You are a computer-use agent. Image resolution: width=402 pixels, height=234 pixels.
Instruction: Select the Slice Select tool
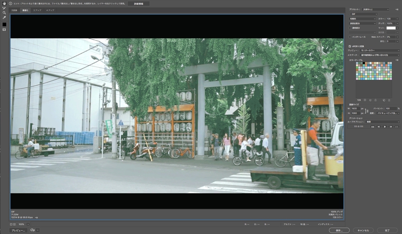4,8
